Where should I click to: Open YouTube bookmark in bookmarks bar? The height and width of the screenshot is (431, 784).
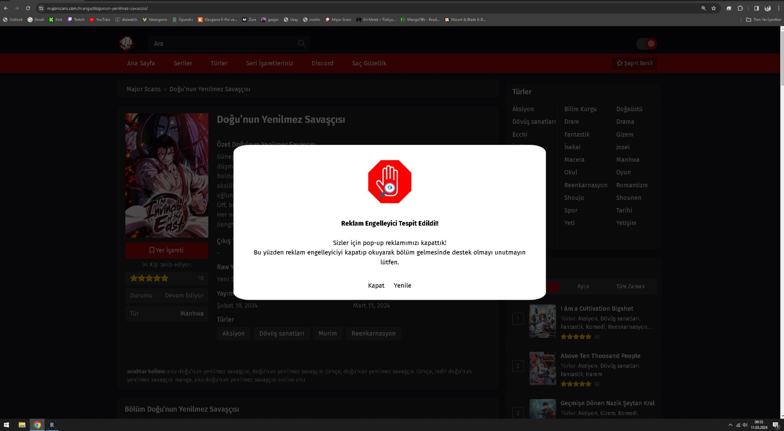(100, 20)
